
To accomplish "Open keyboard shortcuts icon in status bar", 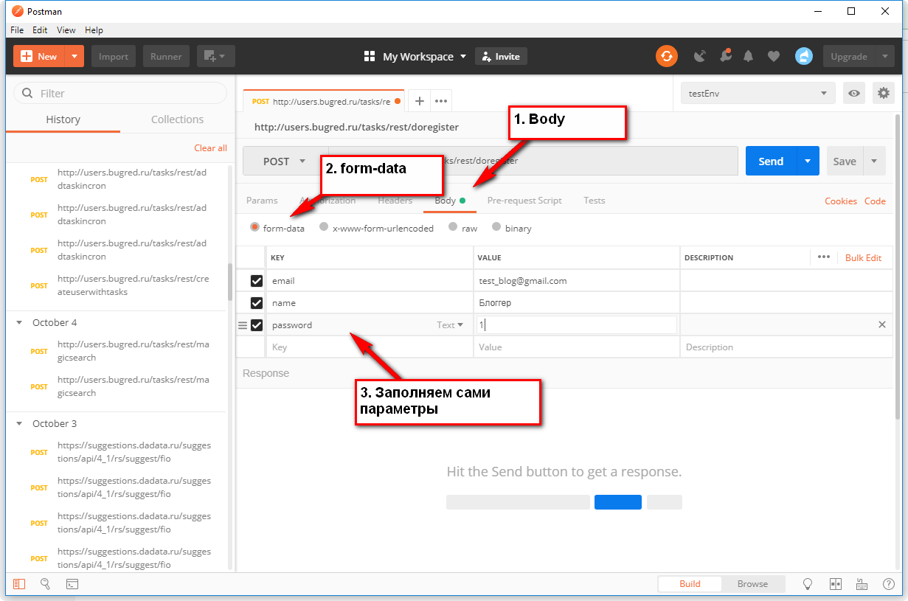I will pos(862,584).
